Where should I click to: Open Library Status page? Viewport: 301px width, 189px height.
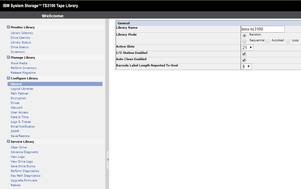coord(21,43)
